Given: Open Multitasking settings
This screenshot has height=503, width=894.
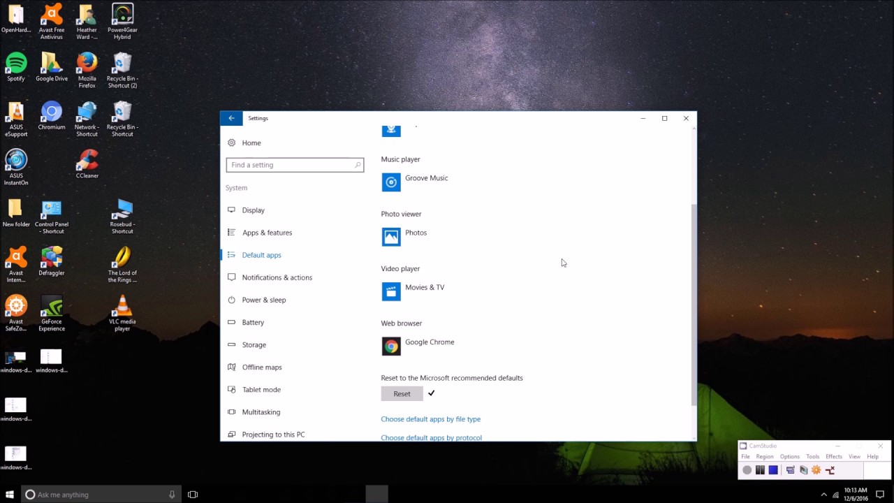Looking at the screenshot, I should coord(261,412).
